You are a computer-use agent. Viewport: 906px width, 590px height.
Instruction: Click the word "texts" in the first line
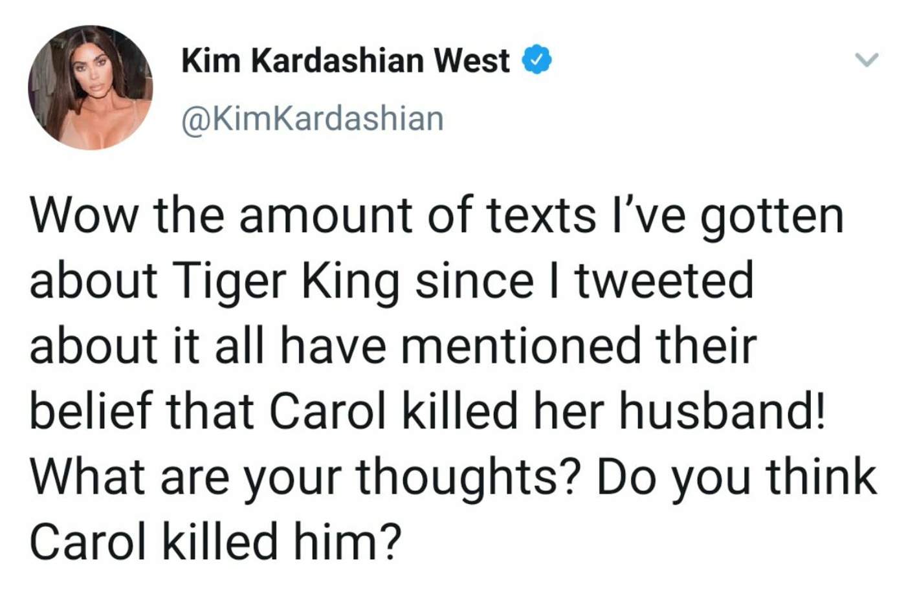[x=541, y=216]
